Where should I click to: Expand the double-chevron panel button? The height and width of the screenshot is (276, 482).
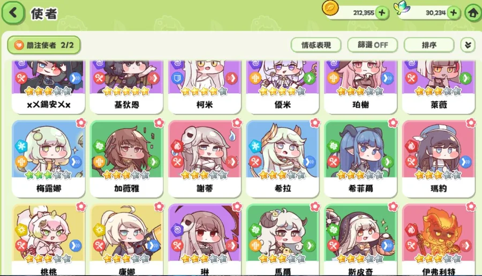click(x=468, y=45)
